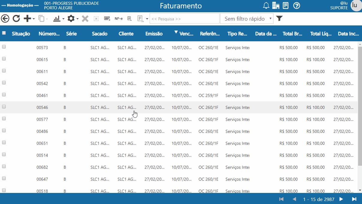362x204 pixels.
Task: Click the scrollbar down arrow
Action: pyautogui.click(x=360, y=190)
